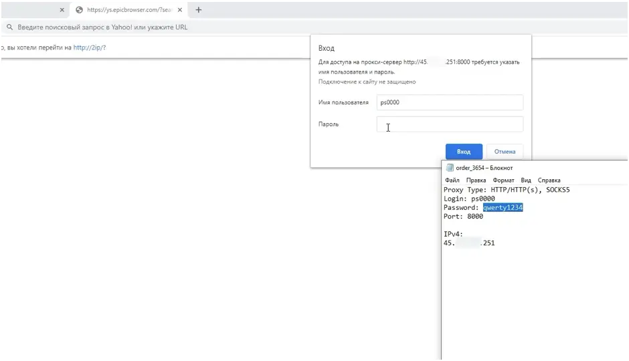Click the globe icon on the epicbrowser tab
The width and height of the screenshot is (629, 361).
point(79,10)
